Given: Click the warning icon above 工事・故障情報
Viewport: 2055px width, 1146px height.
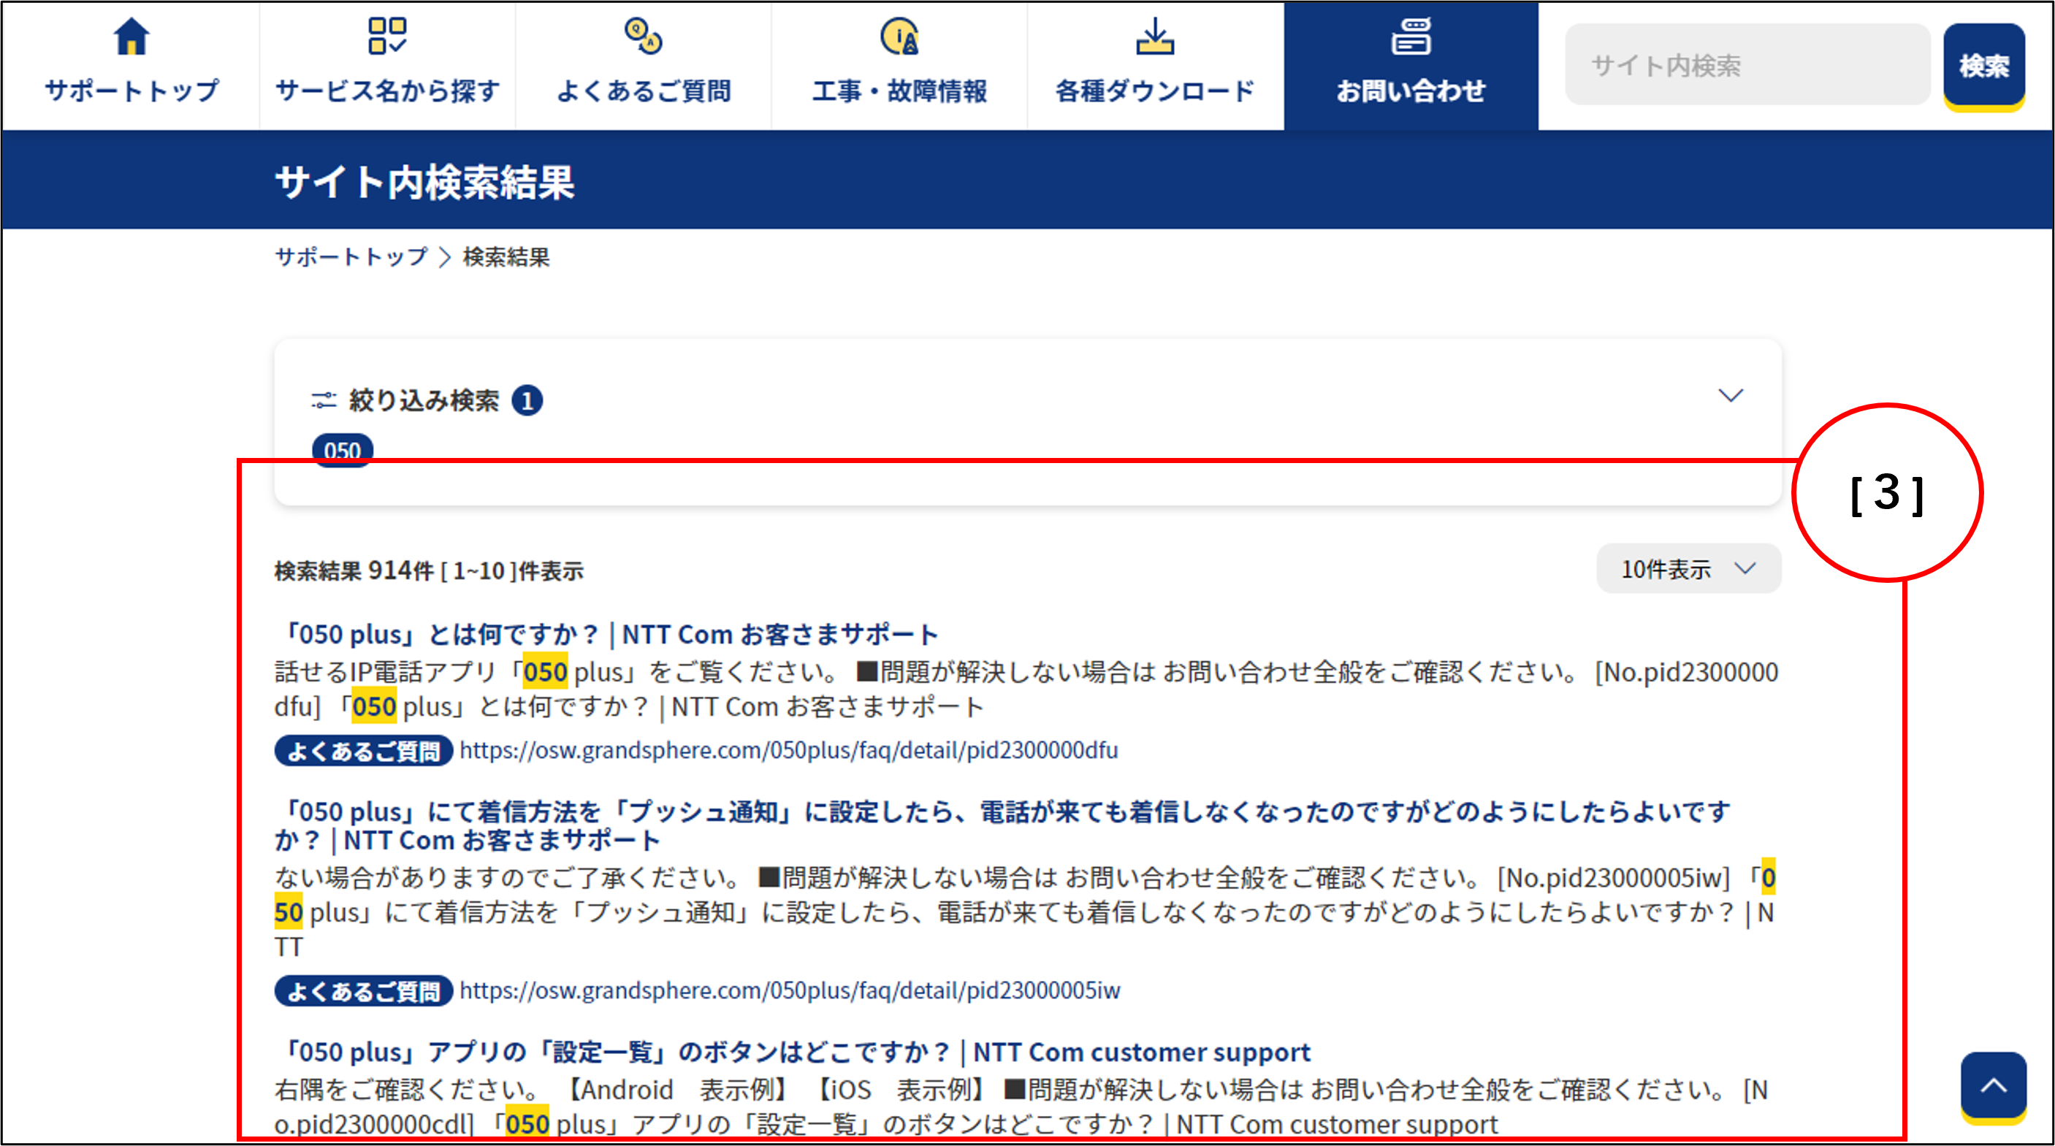Looking at the screenshot, I should pos(899,37).
